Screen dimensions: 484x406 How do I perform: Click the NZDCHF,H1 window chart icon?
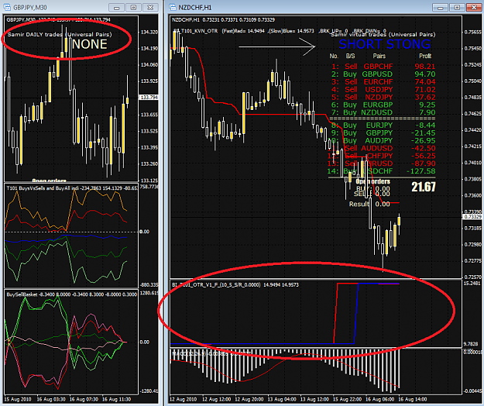click(x=173, y=7)
